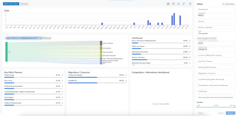
Task: Open the Participants filter field
Action: pyautogui.click(x=216, y=9)
